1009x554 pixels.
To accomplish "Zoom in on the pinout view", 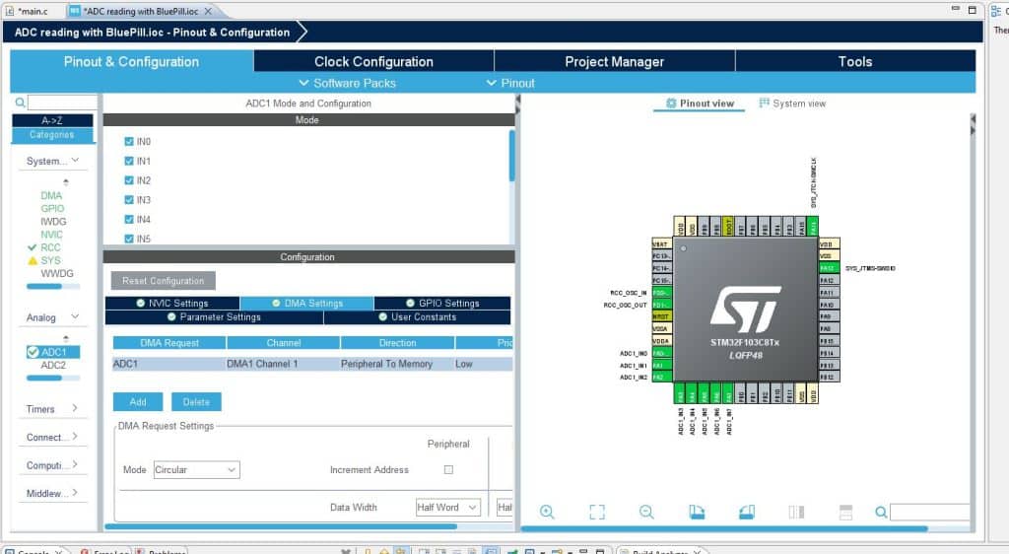I will [x=547, y=512].
